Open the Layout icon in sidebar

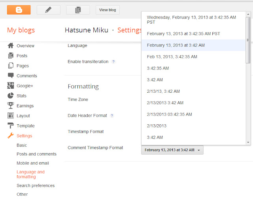(11, 116)
